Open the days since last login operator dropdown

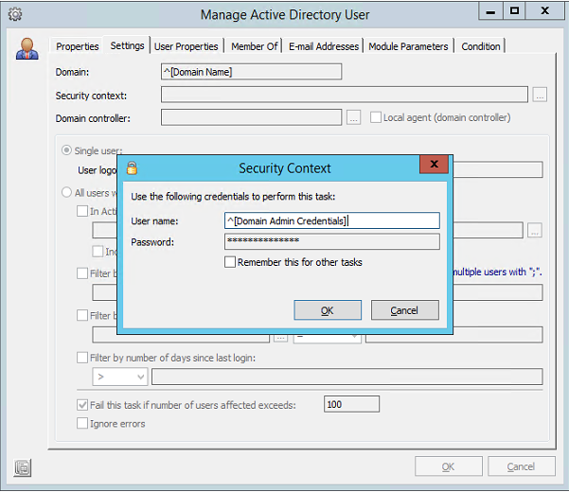(x=120, y=377)
